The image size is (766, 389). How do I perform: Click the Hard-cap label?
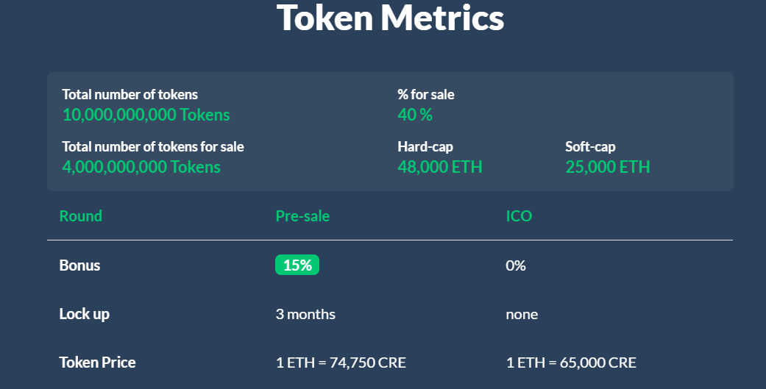(x=425, y=146)
